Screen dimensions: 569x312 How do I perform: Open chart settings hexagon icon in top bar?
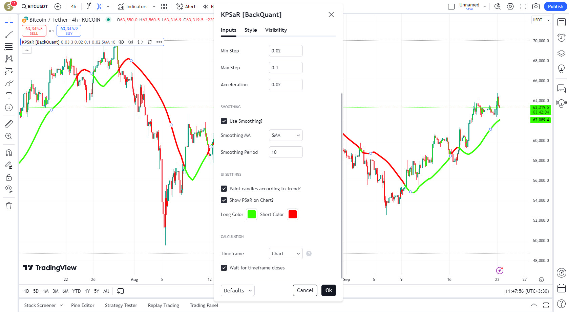[x=510, y=6]
